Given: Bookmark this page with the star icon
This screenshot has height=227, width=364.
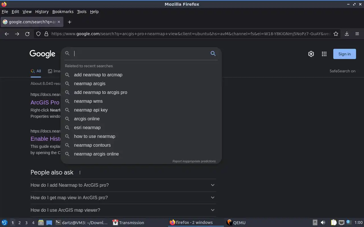Looking at the screenshot, I should [336, 34].
